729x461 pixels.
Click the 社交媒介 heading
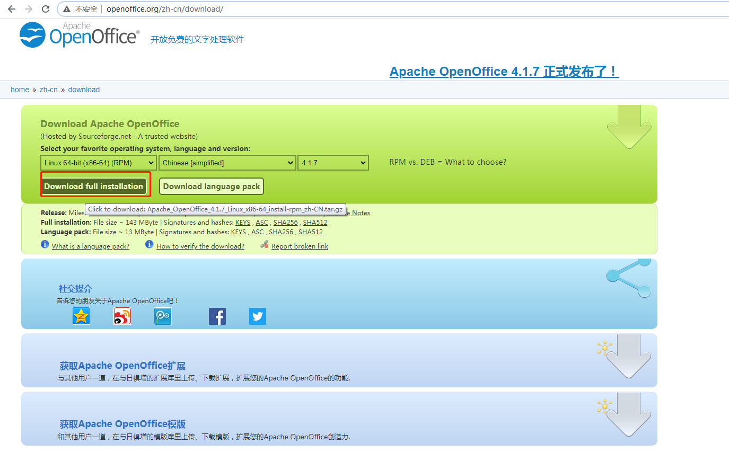(75, 289)
